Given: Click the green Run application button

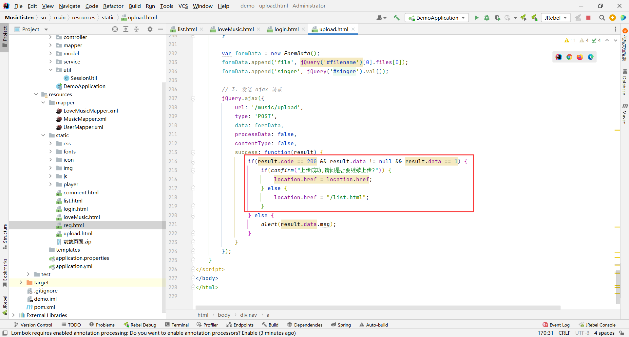Looking at the screenshot, I should [476, 18].
